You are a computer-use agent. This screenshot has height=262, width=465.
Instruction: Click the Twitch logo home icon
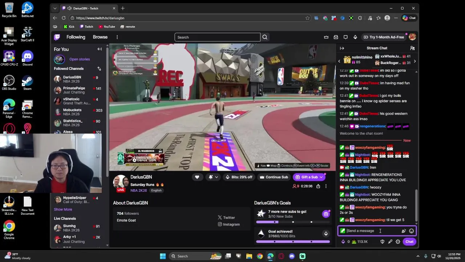click(57, 37)
